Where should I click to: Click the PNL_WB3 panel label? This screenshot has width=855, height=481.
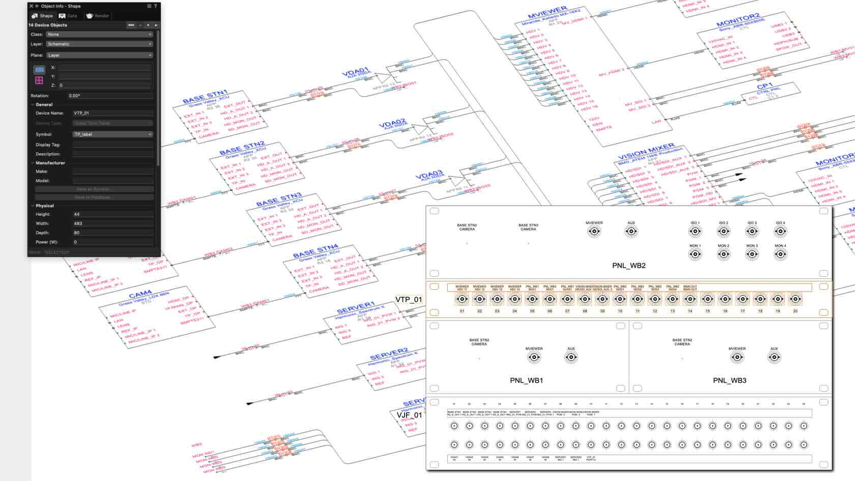pos(729,380)
